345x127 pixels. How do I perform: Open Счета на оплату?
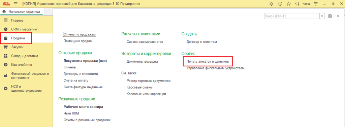point(76,81)
